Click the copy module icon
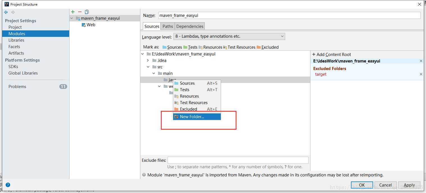 [x=87, y=12]
